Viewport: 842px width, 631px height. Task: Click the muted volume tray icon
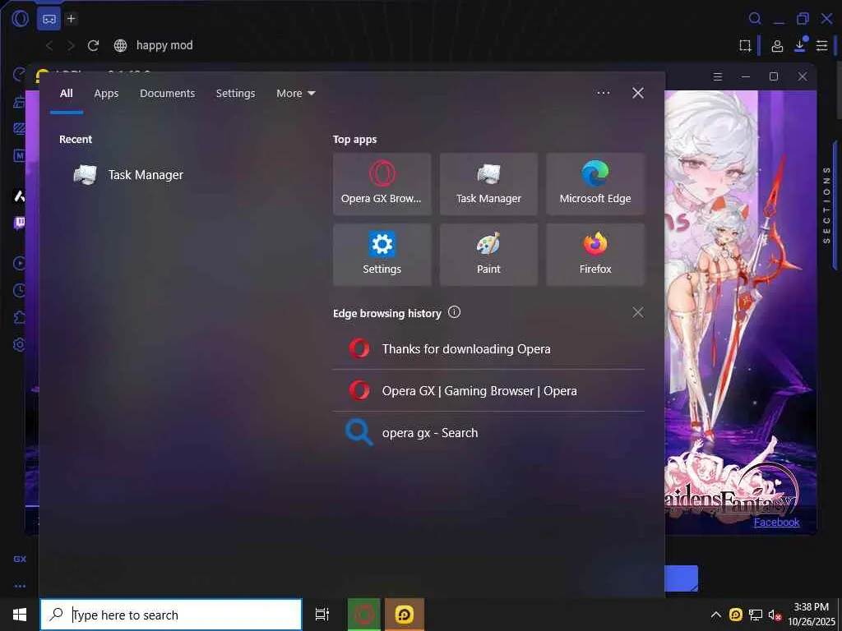[x=775, y=615]
